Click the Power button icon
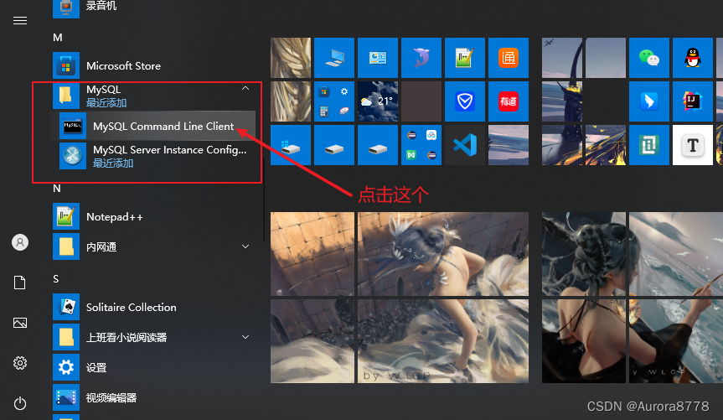The width and height of the screenshot is (723, 420). 20,403
